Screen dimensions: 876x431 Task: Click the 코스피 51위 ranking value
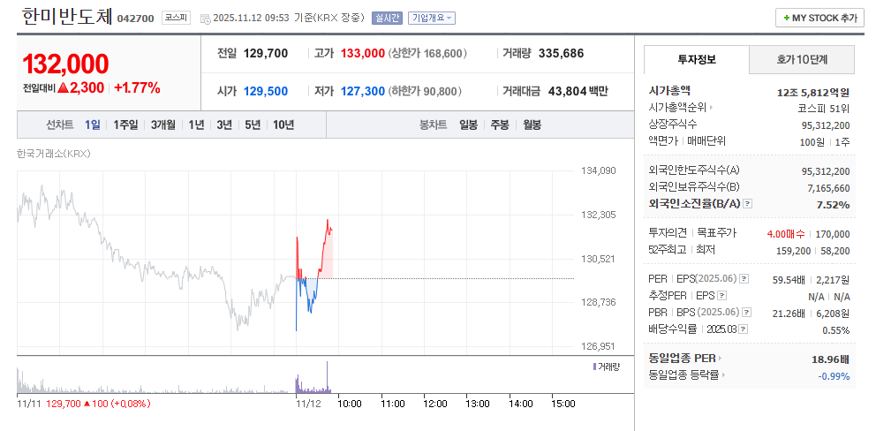click(x=824, y=109)
